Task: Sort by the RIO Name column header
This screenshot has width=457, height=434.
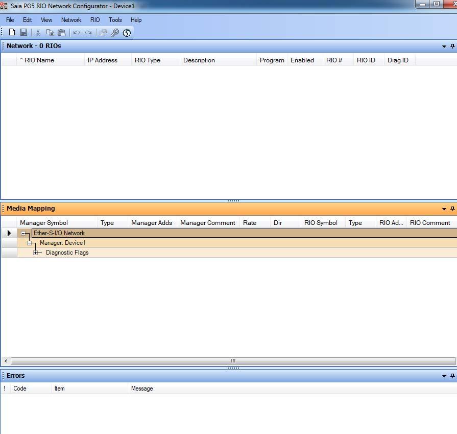Action: 51,60
